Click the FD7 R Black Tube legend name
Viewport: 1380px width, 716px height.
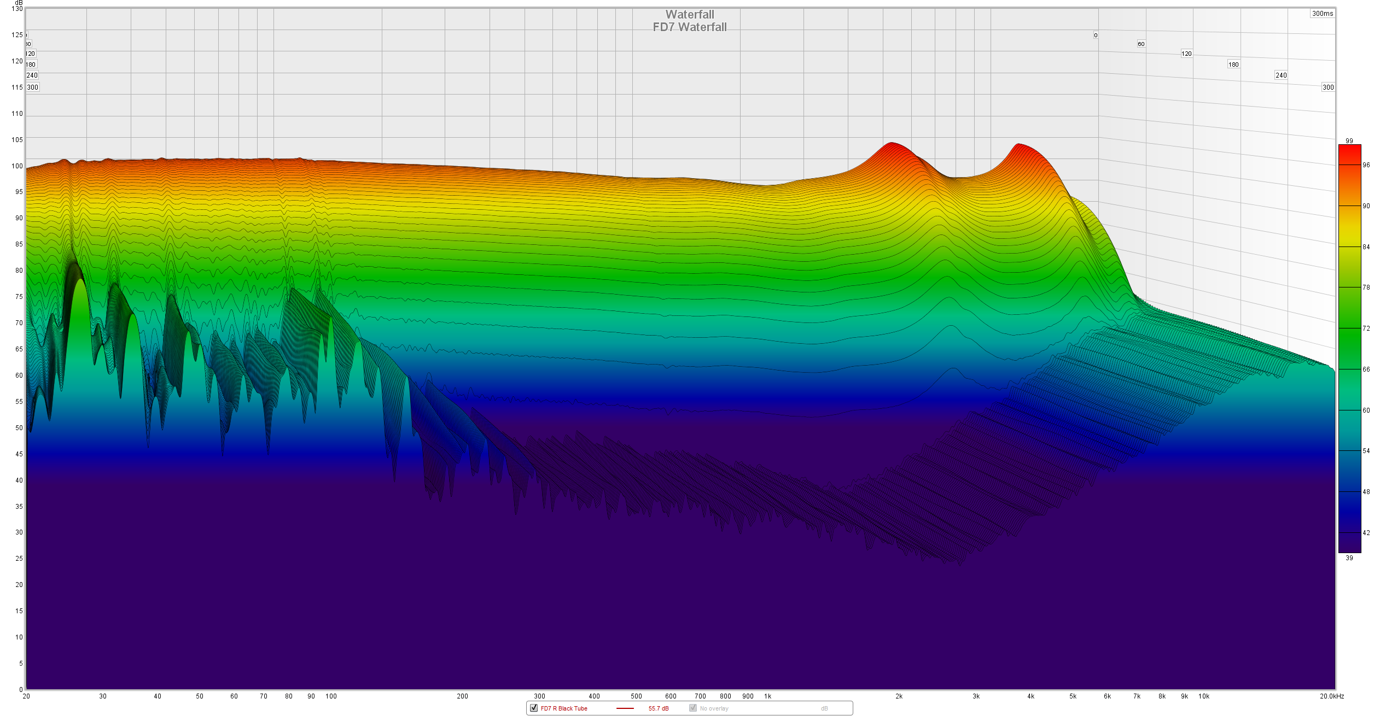(x=564, y=708)
